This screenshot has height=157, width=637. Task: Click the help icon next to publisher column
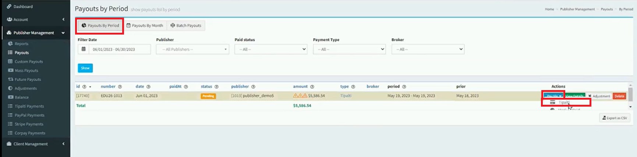click(253, 87)
